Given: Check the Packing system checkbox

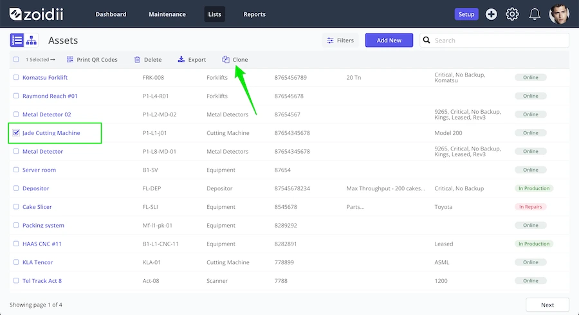Looking at the screenshot, I should pos(16,225).
